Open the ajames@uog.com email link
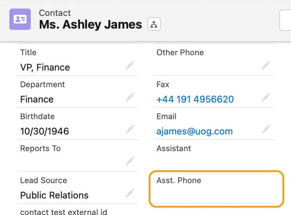 [194, 132]
